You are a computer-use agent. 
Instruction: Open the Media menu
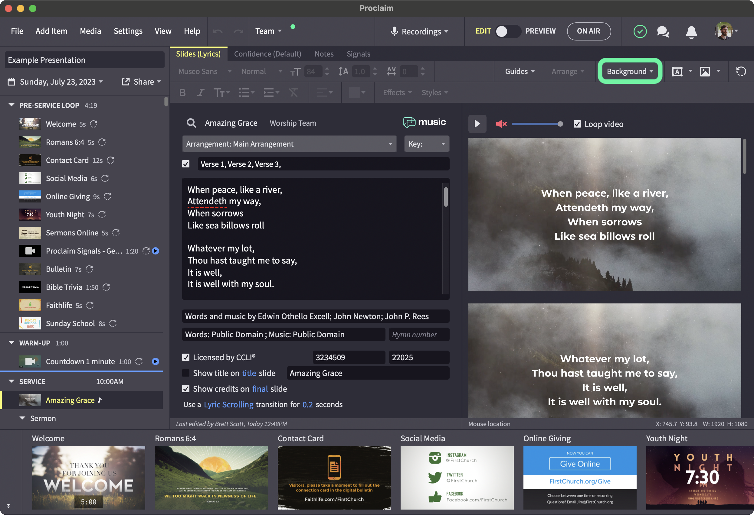(90, 31)
